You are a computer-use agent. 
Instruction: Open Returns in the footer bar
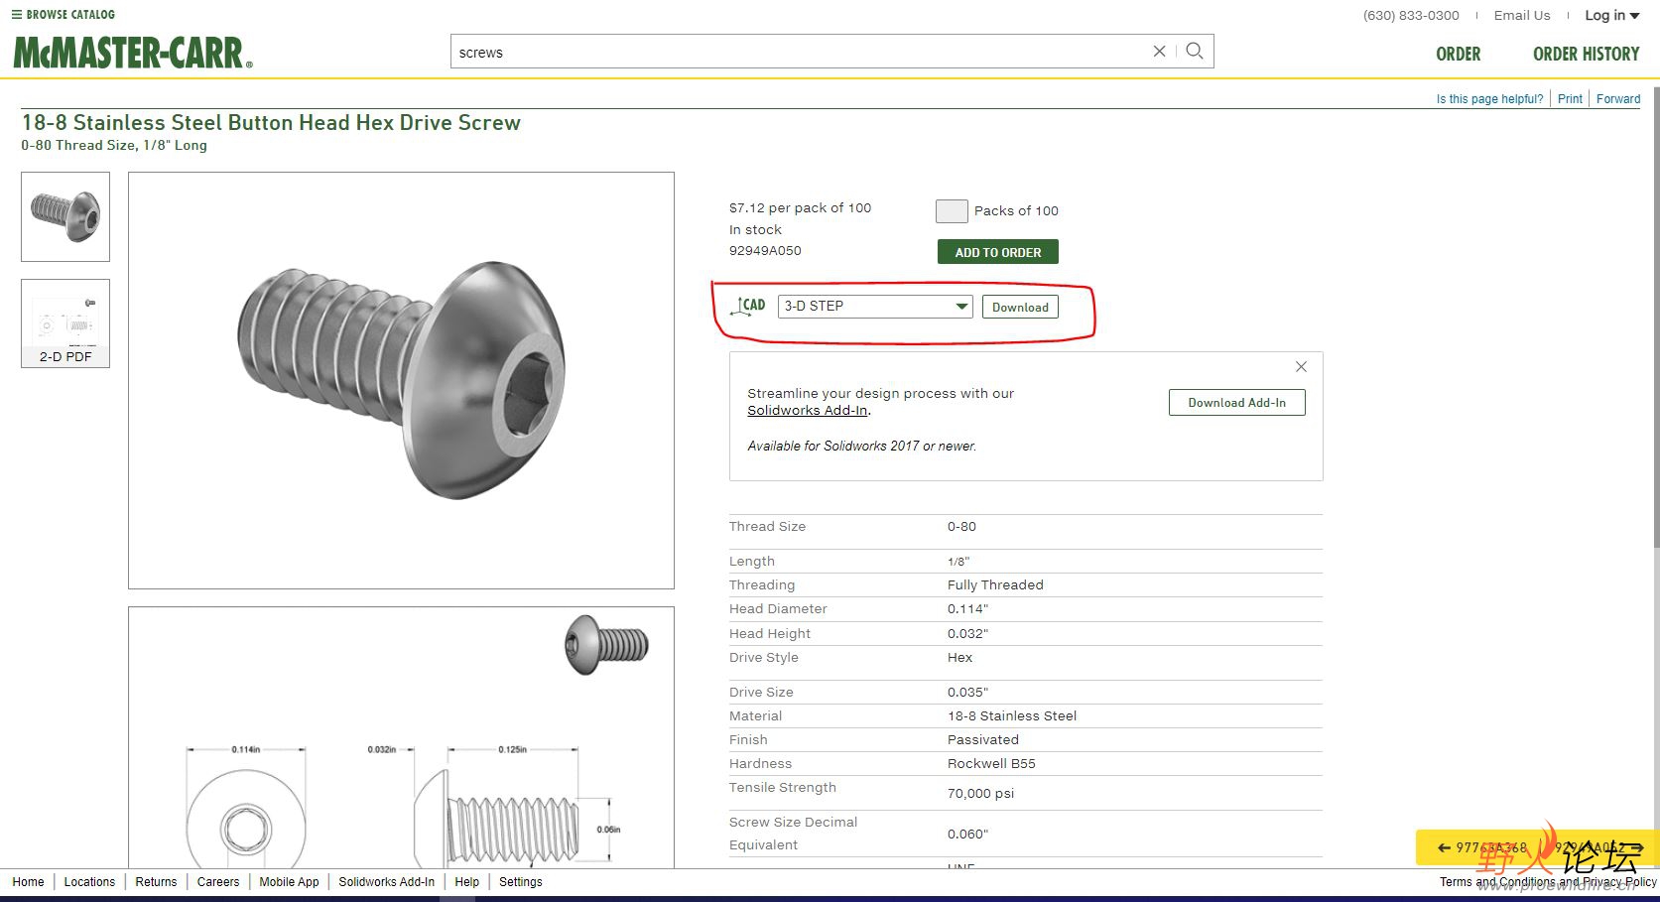pos(156,882)
